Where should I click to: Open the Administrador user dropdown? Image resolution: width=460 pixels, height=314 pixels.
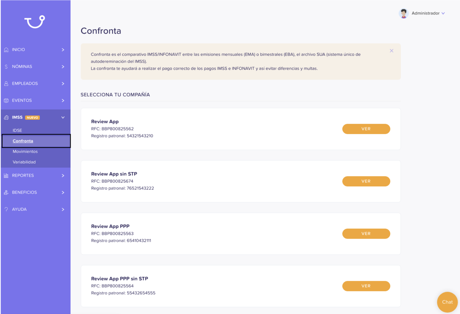[x=422, y=13]
